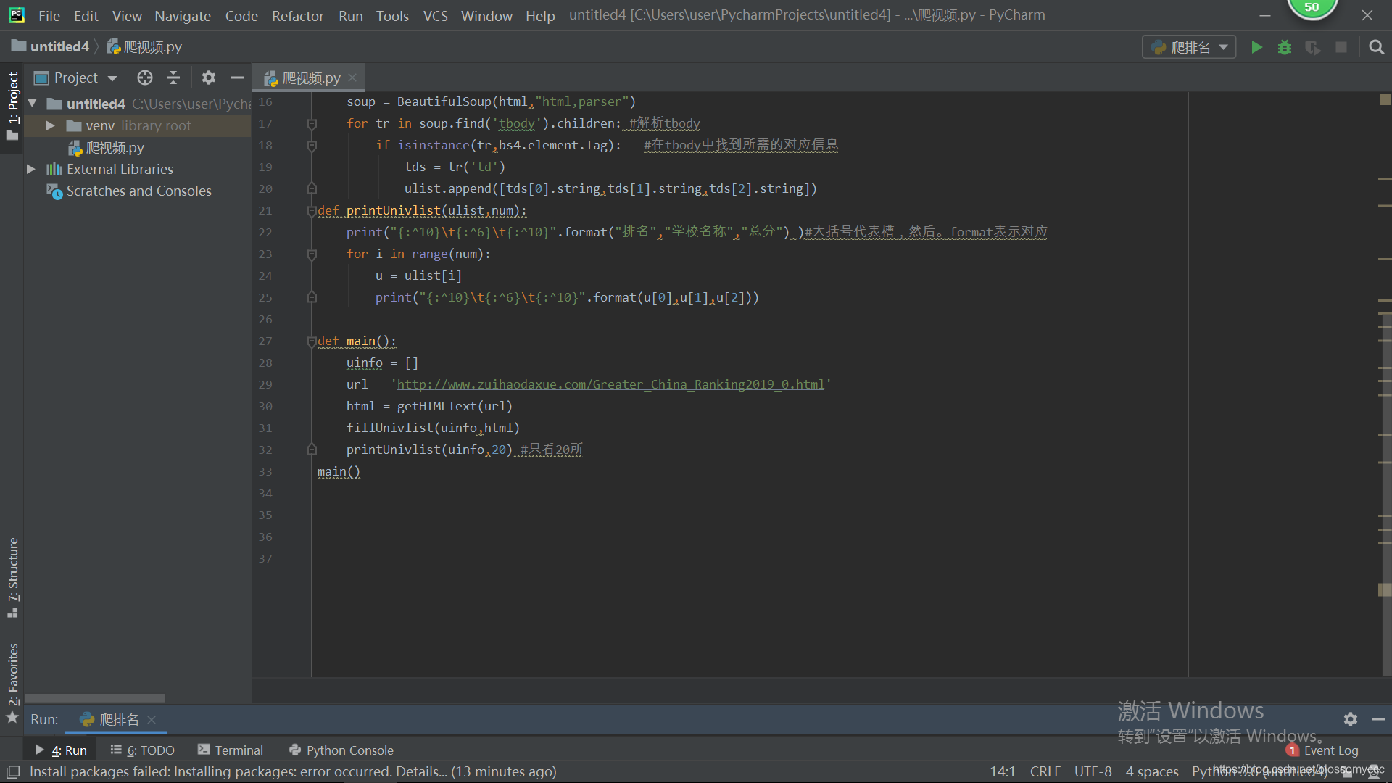Click the zuihaodaxue.com URL in line 29
1392x783 pixels.
tap(610, 384)
